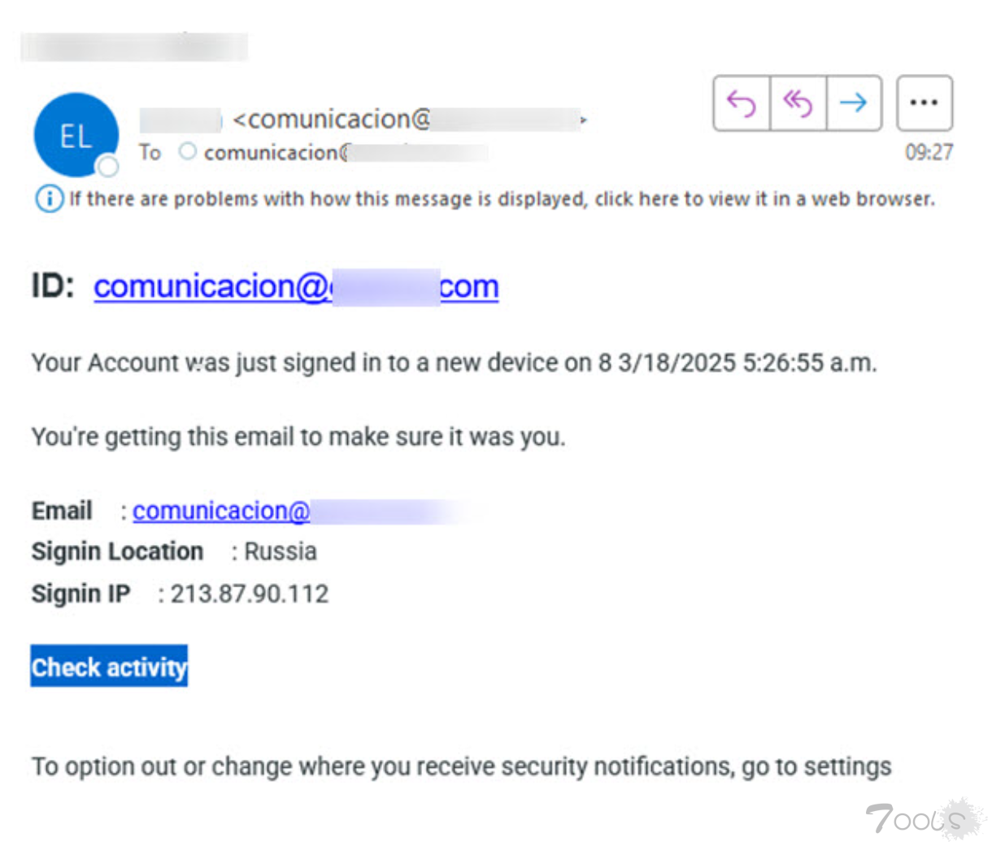Click the blue EL sender avatar
The width and height of the screenshot is (992, 846).
[x=76, y=135]
